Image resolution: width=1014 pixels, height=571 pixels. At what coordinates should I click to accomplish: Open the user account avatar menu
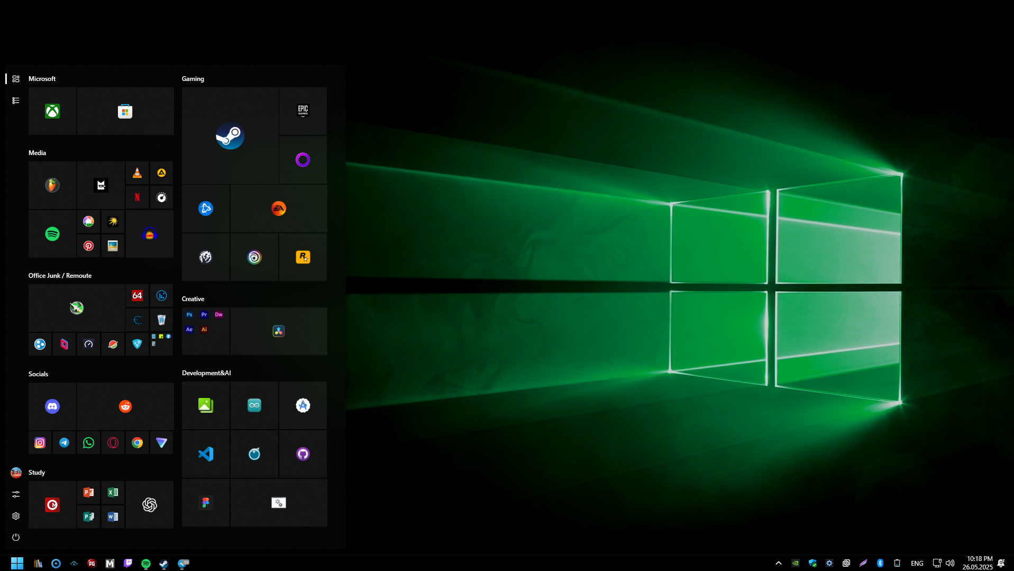tap(16, 473)
